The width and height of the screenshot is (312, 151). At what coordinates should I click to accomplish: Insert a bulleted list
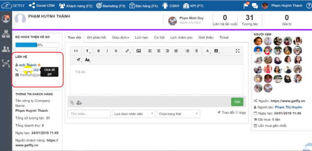click(188, 51)
